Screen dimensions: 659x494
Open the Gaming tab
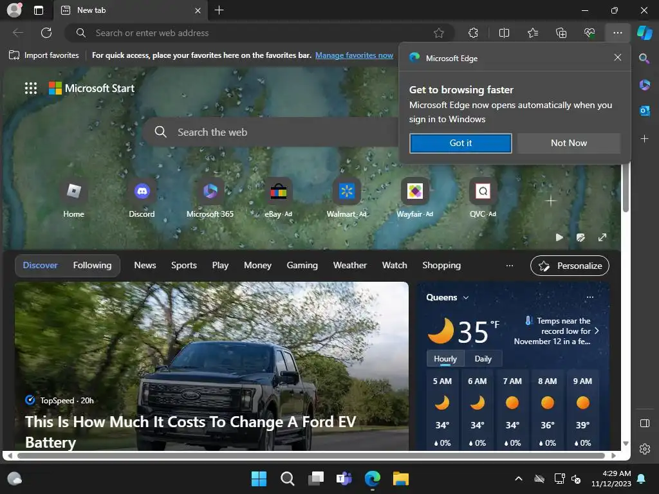pos(302,266)
